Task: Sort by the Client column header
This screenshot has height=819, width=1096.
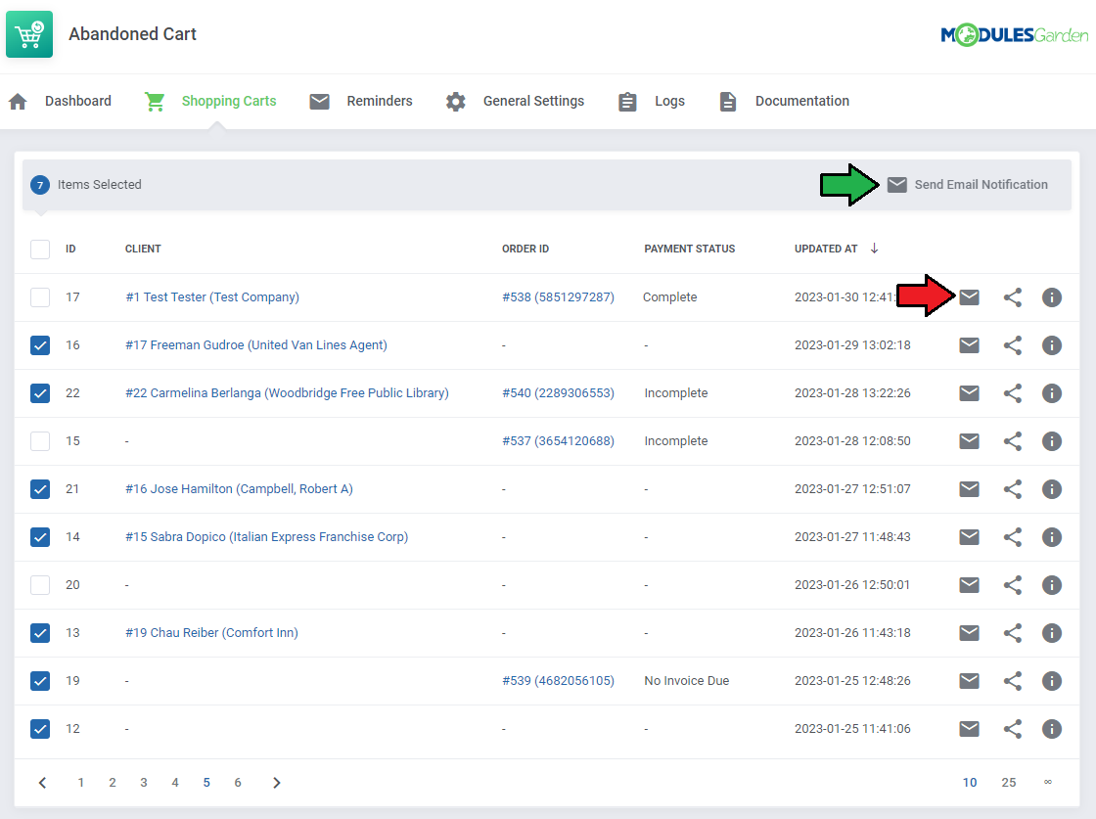Action: (x=143, y=249)
